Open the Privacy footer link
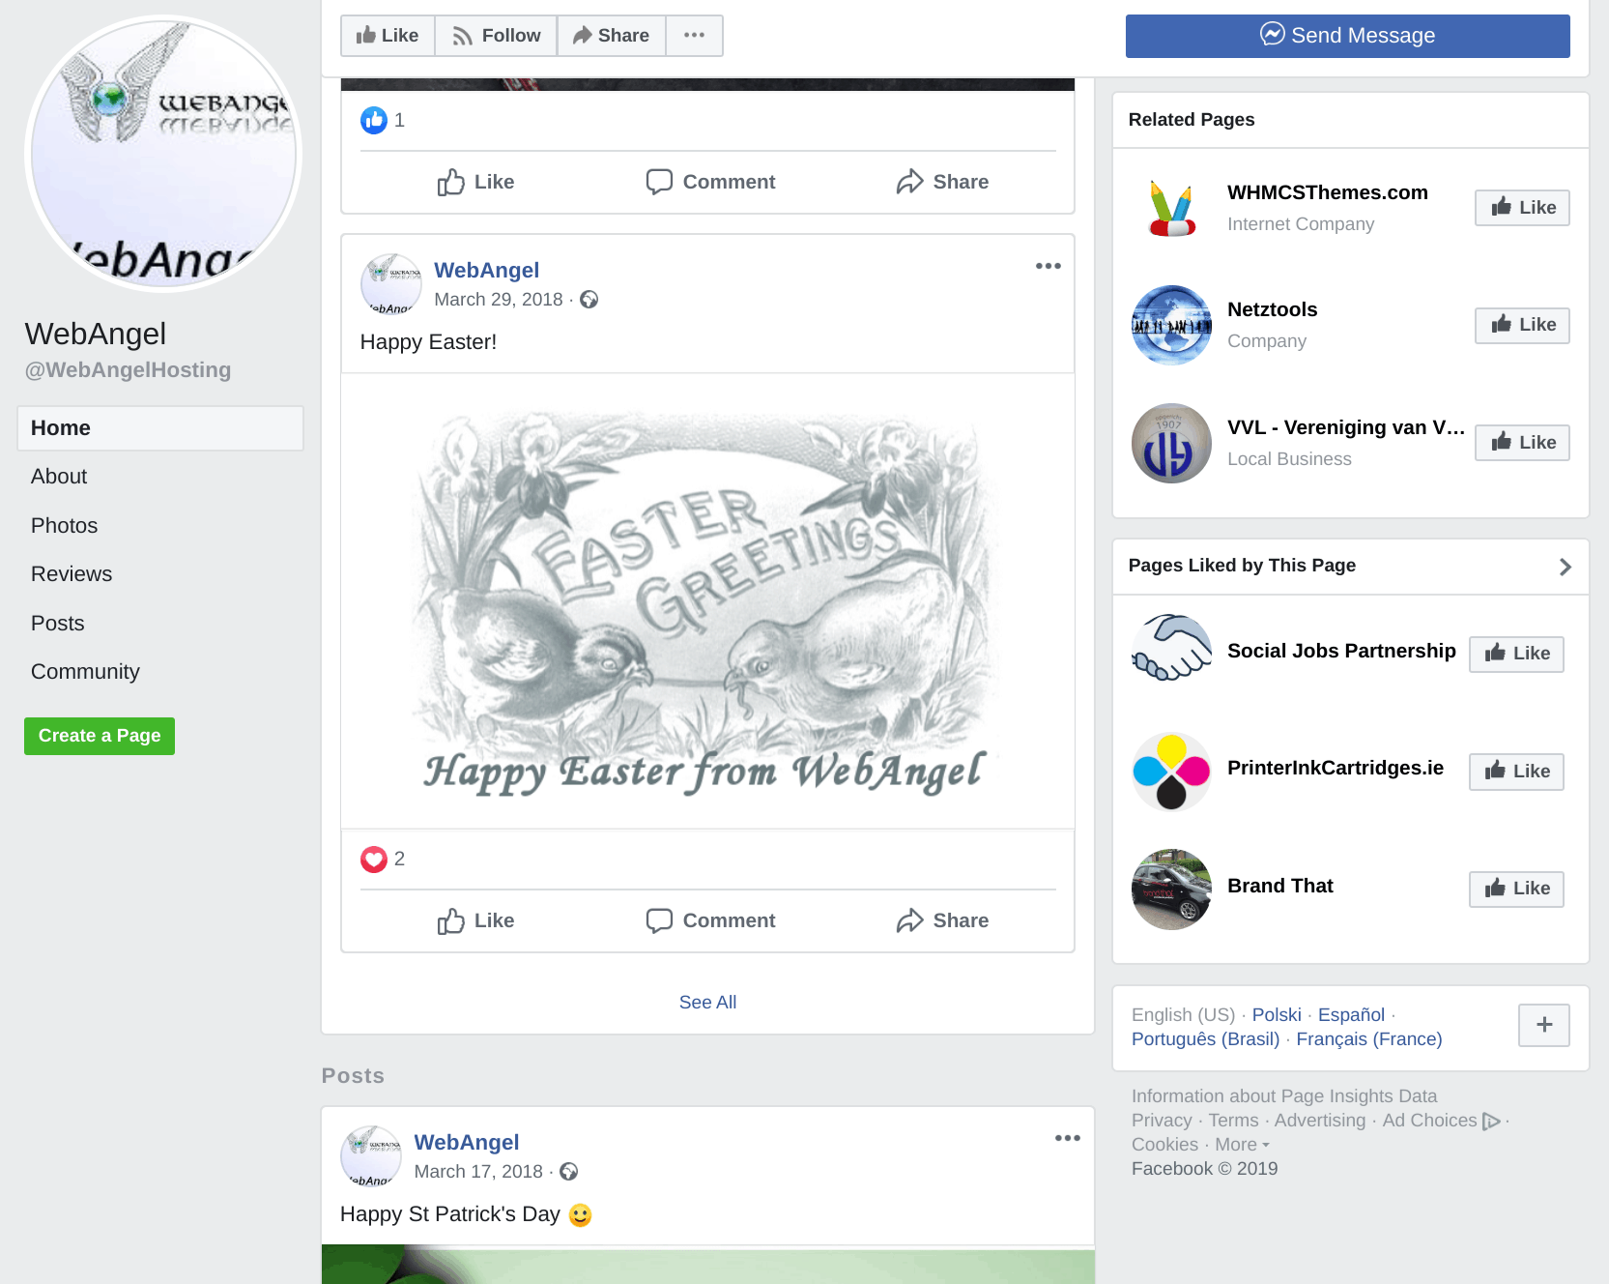The image size is (1609, 1284). pos(1162,1121)
